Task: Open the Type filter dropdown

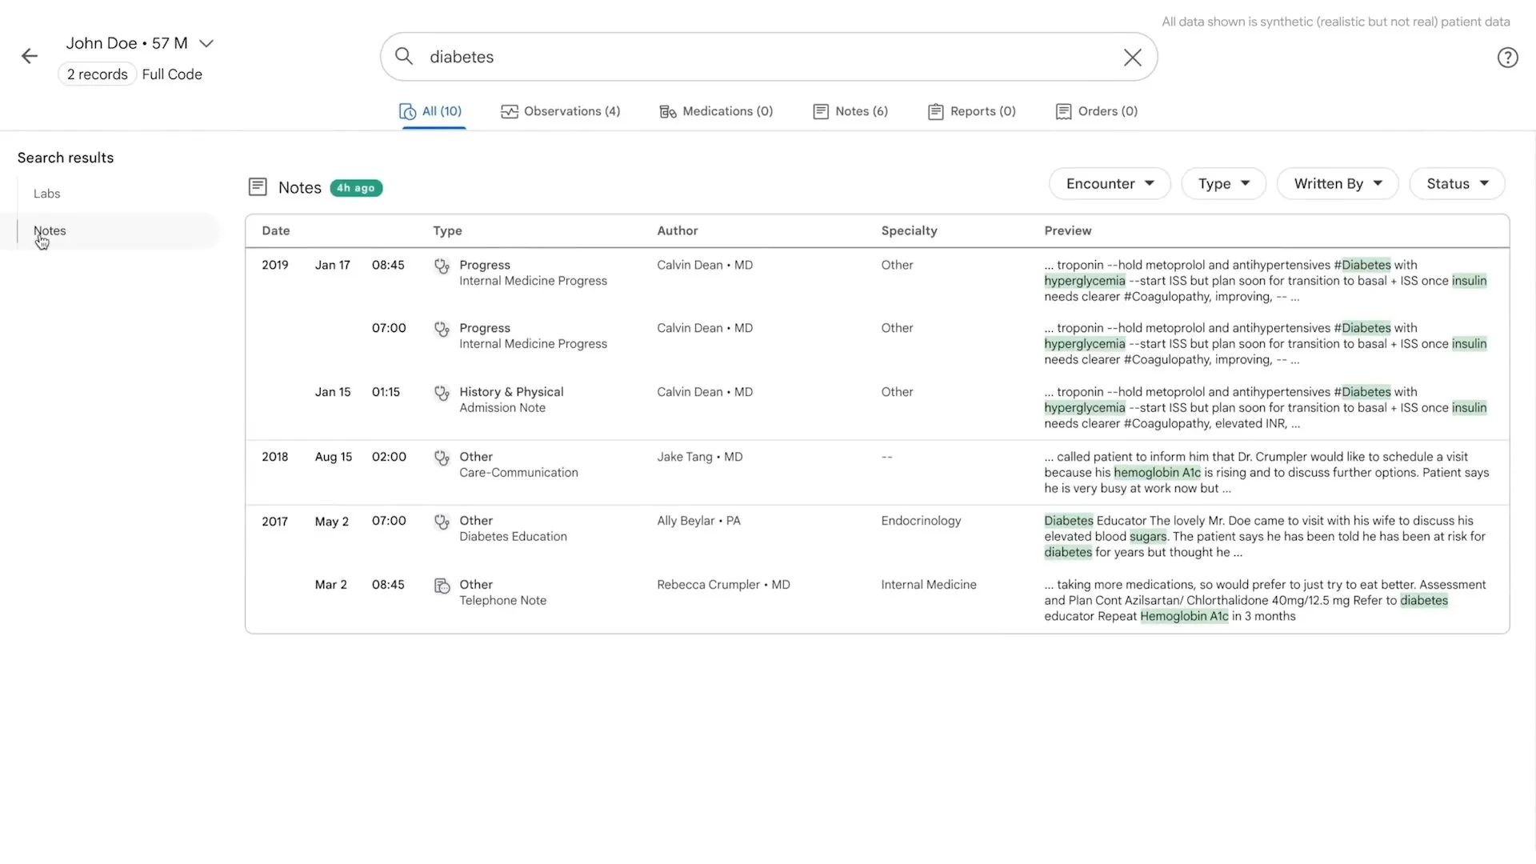Action: click(x=1223, y=184)
